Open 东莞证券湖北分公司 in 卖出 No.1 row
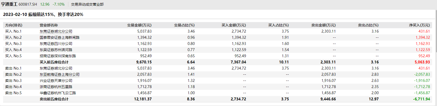The width and height of the screenshot is (437, 106). (56, 68)
